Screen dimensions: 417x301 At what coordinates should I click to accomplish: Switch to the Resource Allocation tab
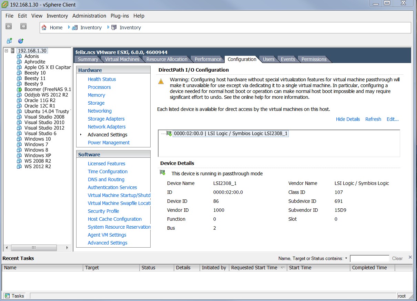tap(167, 59)
